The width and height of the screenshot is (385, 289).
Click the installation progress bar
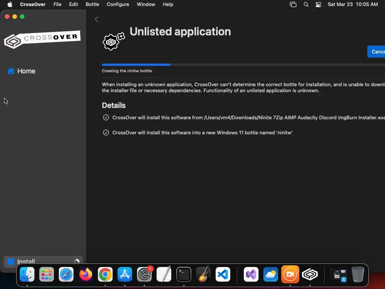243,65
